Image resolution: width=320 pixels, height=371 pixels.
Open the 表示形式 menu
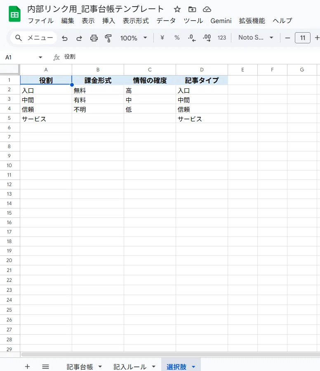[136, 21]
